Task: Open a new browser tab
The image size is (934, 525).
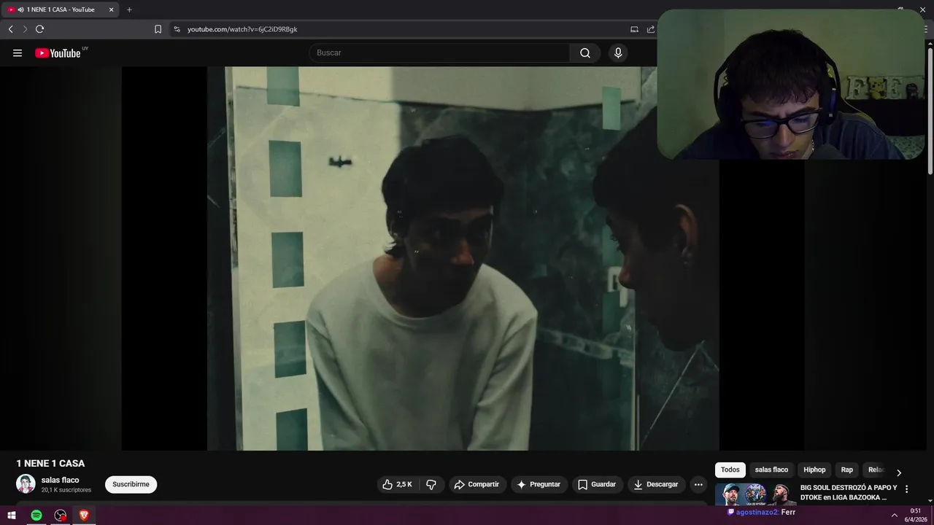Action: (x=129, y=9)
